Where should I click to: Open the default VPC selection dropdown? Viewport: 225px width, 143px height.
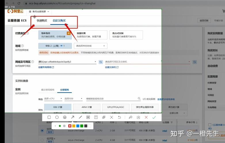click(67, 62)
